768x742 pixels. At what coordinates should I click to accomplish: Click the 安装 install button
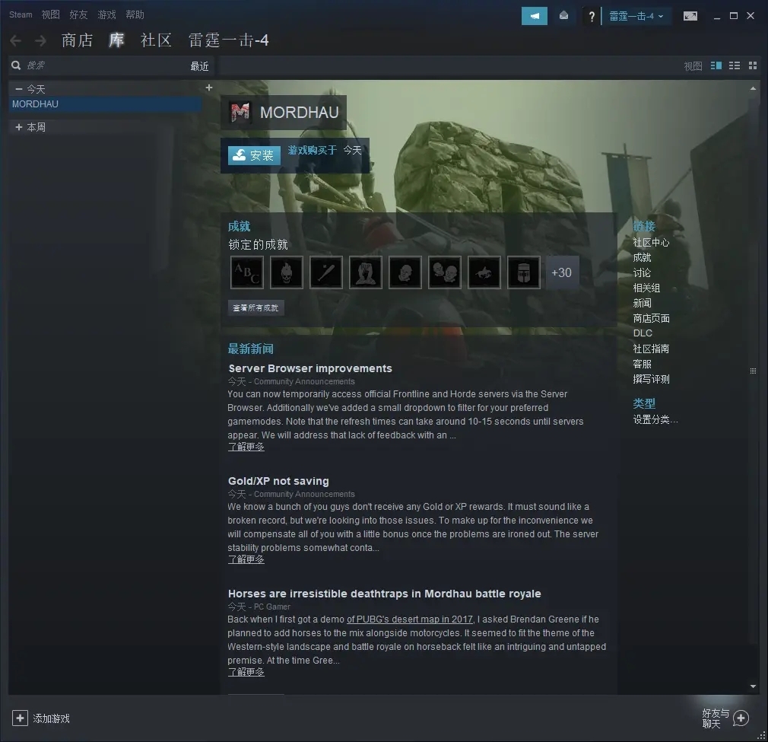pyautogui.click(x=254, y=155)
